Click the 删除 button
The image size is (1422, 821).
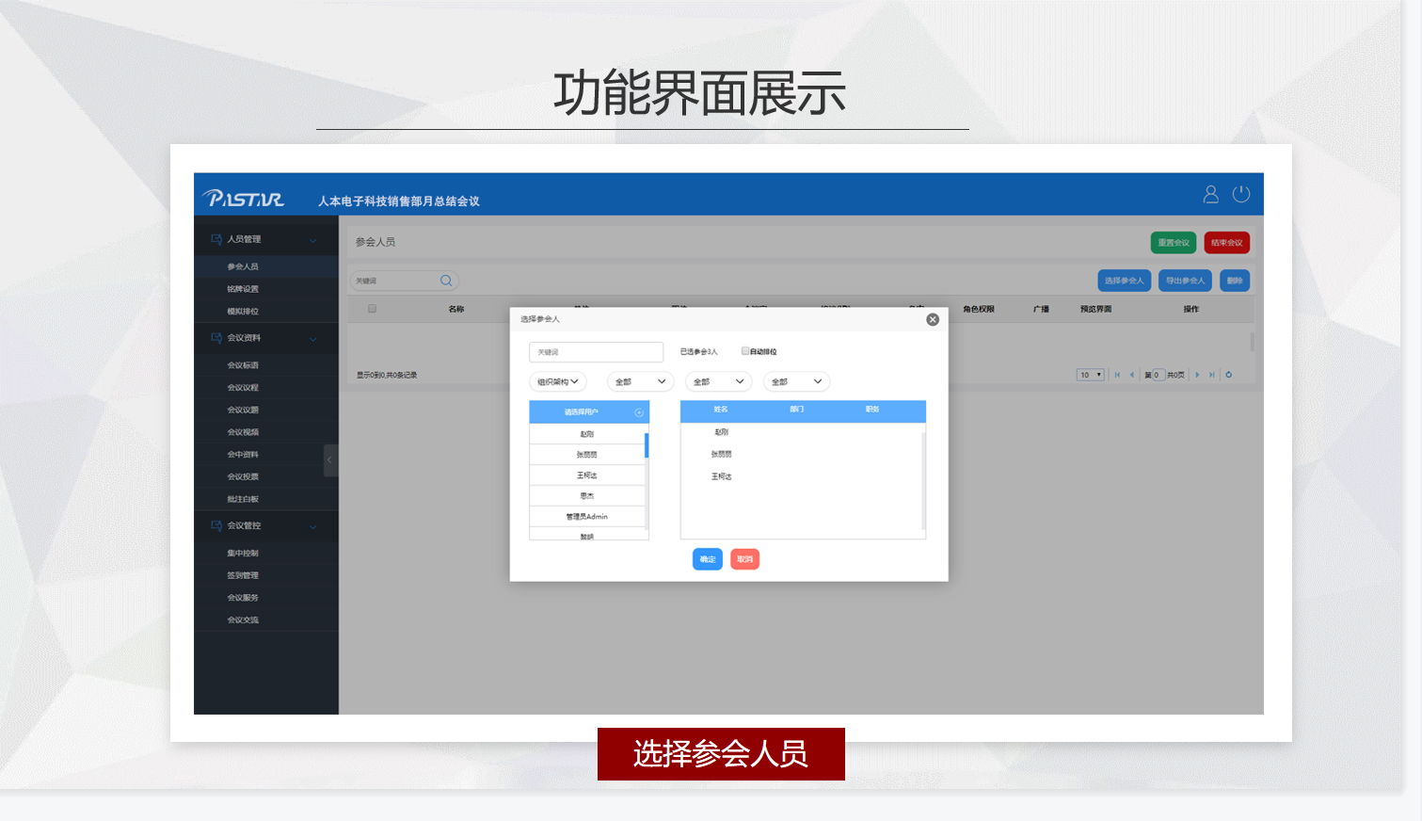coord(1235,281)
